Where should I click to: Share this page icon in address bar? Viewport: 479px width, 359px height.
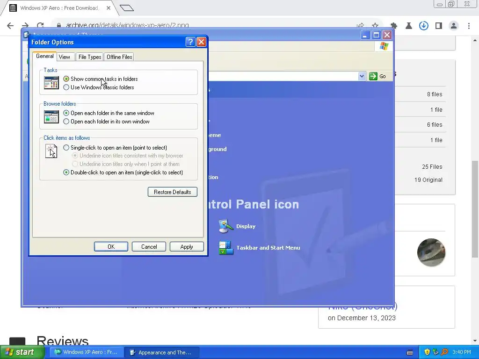coord(361,26)
